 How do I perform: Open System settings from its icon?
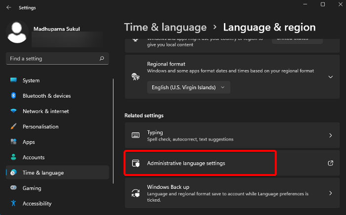(13, 80)
